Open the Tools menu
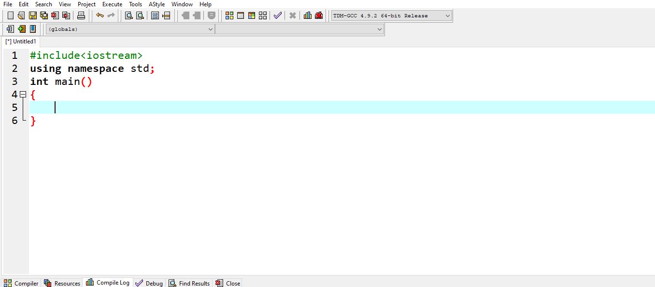Image resolution: width=655 pixels, height=287 pixels. 136,4
